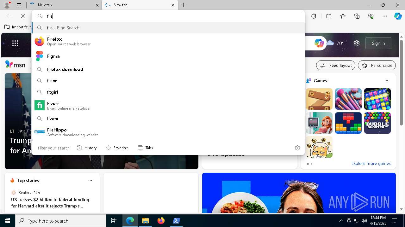
Task: Open the wood screw puzzle game
Action: coord(319,99)
